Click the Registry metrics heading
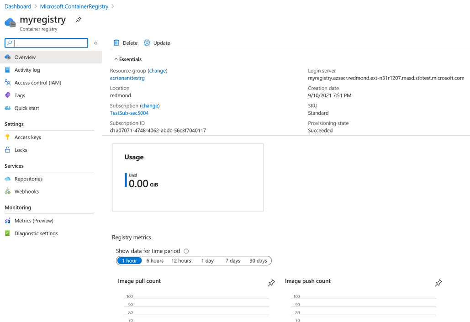The image size is (470, 322). pyautogui.click(x=132, y=238)
